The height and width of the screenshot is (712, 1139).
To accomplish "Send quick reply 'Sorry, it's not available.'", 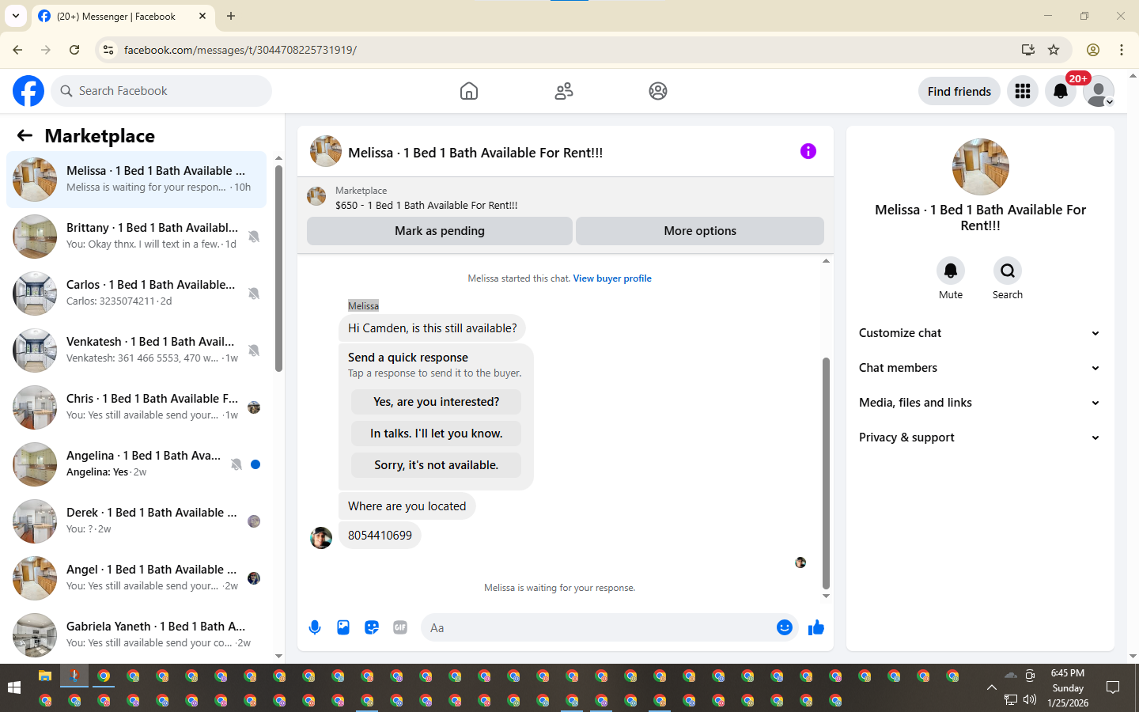I will pyautogui.click(x=437, y=465).
